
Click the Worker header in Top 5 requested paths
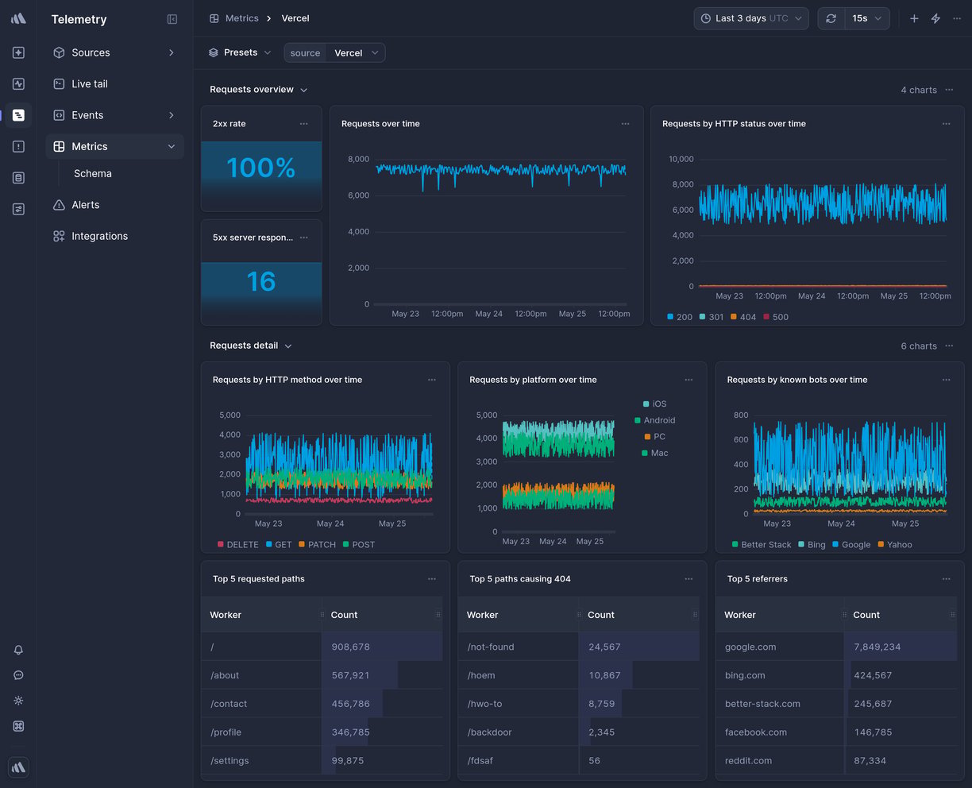pyautogui.click(x=226, y=615)
